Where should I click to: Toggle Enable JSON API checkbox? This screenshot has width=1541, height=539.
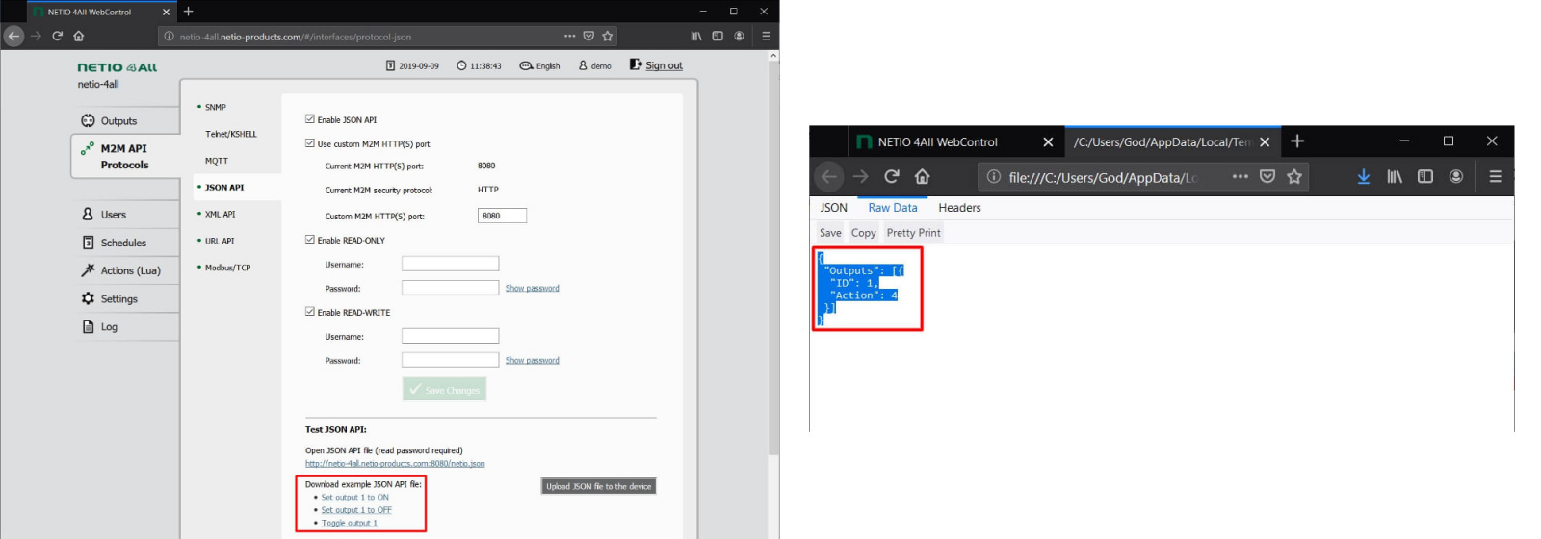coord(310,119)
